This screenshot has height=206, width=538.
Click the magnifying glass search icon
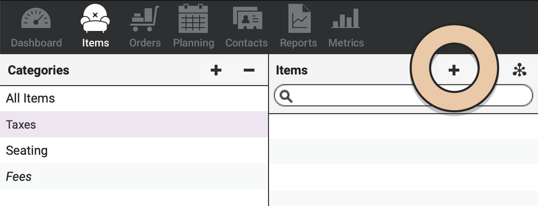point(286,97)
